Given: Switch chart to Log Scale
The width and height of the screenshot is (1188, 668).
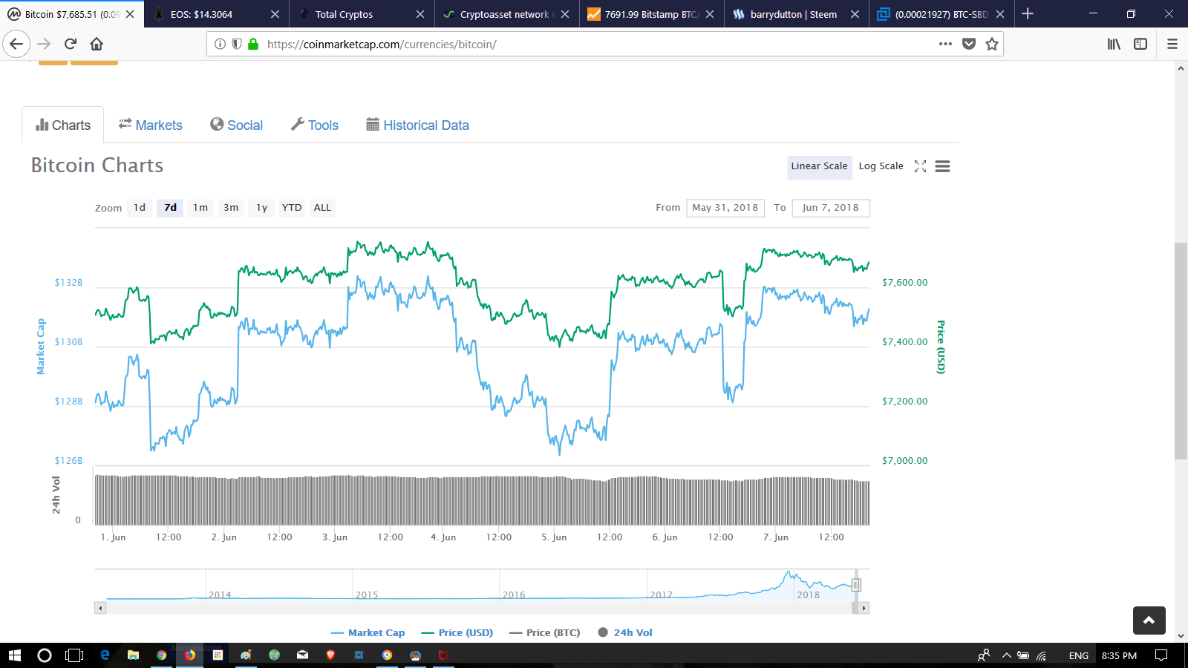Looking at the screenshot, I should 881,166.
